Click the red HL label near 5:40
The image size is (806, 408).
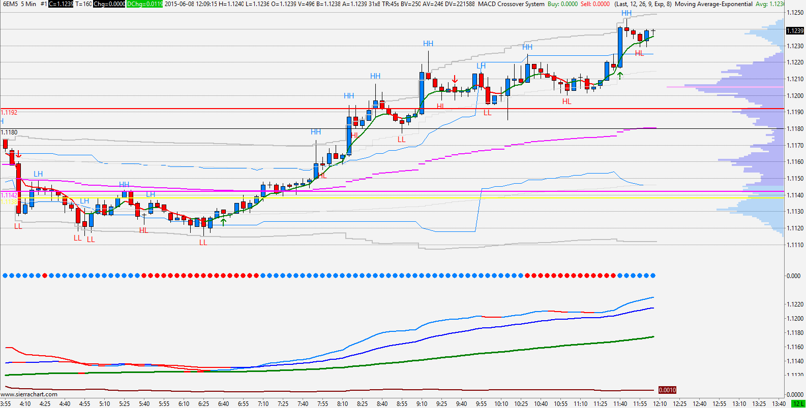click(x=144, y=230)
